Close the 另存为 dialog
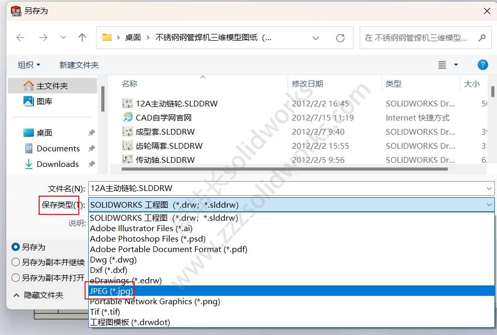Image resolution: width=497 pixels, height=335 pixels. click(x=487, y=11)
